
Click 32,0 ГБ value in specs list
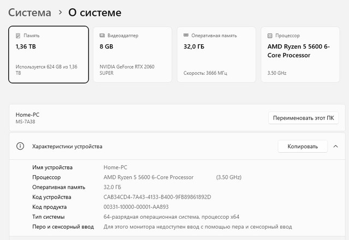[x=112, y=187]
